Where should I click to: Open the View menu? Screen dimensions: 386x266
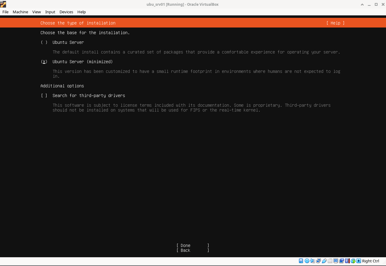point(37,12)
